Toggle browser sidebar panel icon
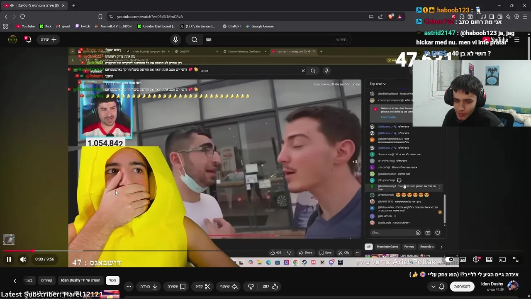The image size is (531, 299). 492,17
